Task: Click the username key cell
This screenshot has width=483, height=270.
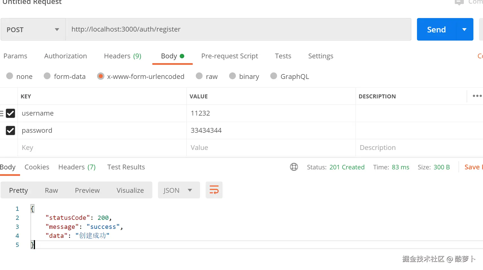Action: [102, 113]
